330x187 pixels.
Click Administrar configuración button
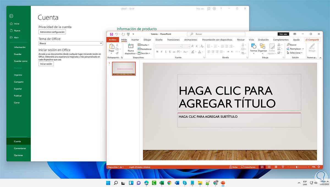pos(52,32)
